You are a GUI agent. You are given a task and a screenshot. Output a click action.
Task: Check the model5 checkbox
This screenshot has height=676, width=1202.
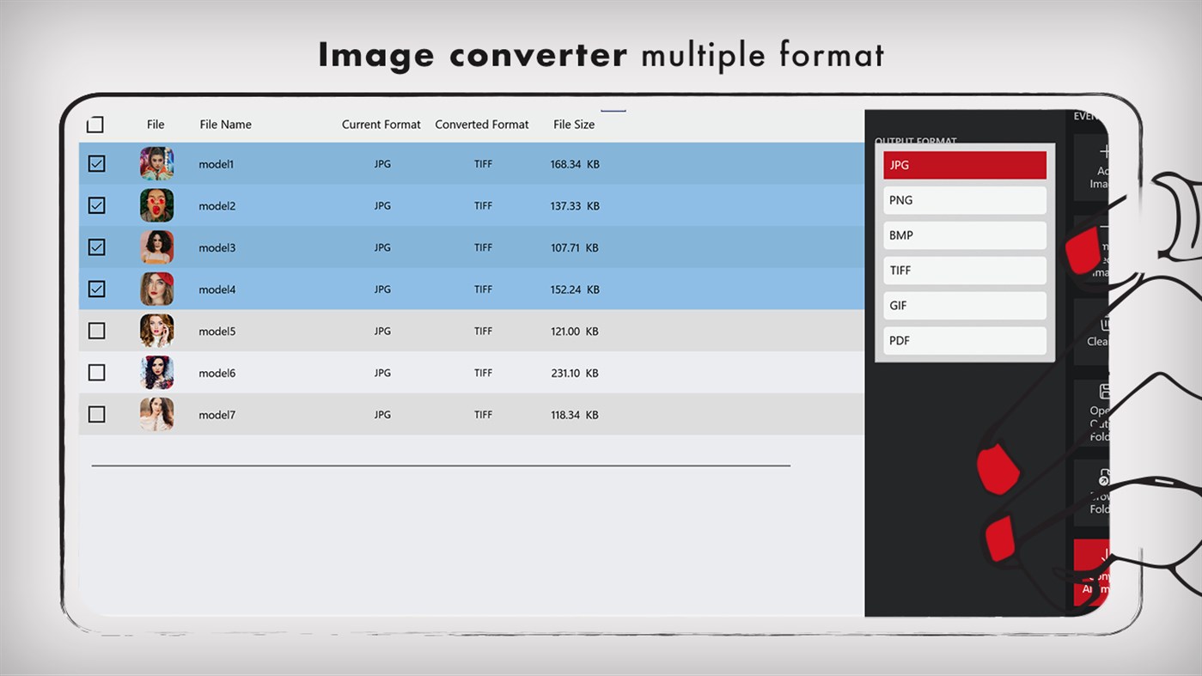point(96,330)
